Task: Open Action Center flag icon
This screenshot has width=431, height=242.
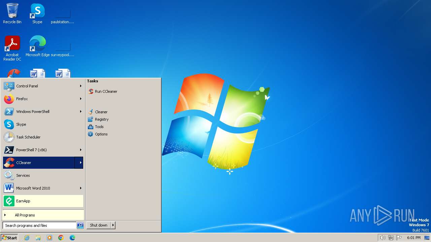Action: (399, 238)
